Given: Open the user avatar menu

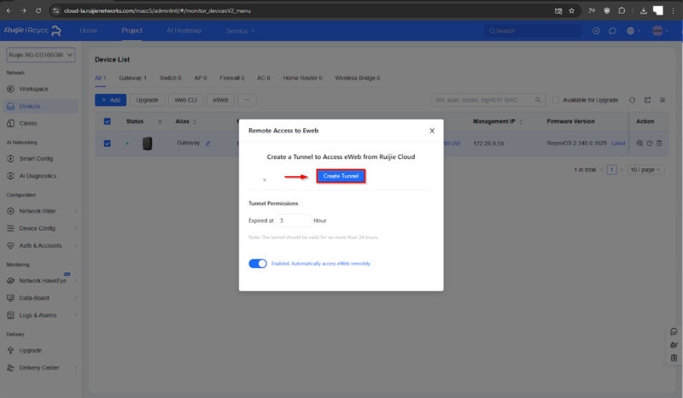Looking at the screenshot, I should (x=660, y=31).
